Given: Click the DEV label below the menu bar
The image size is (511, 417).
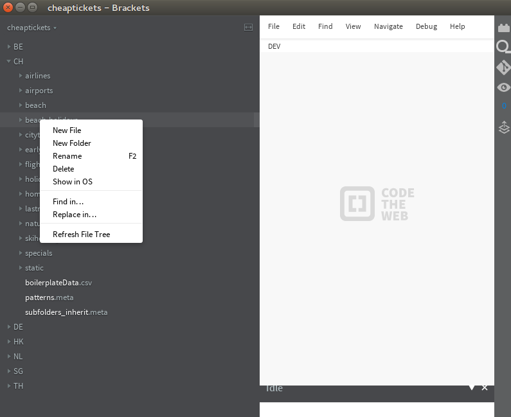Looking at the screenshot, I should click(x=274, y=46).
